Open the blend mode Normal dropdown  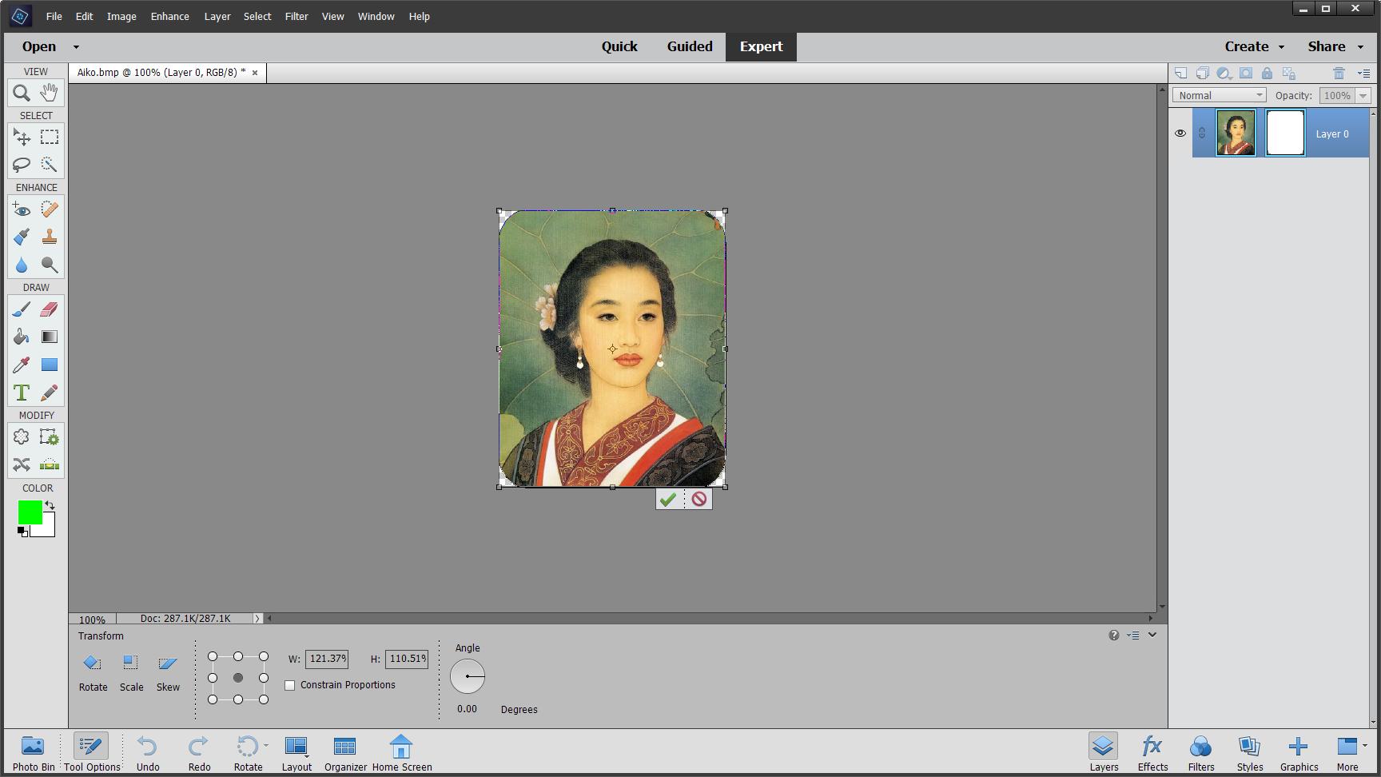point(1218,95)
